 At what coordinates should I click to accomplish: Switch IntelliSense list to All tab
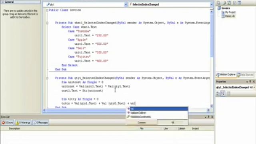pyautogui.click(x=172, y=122)
